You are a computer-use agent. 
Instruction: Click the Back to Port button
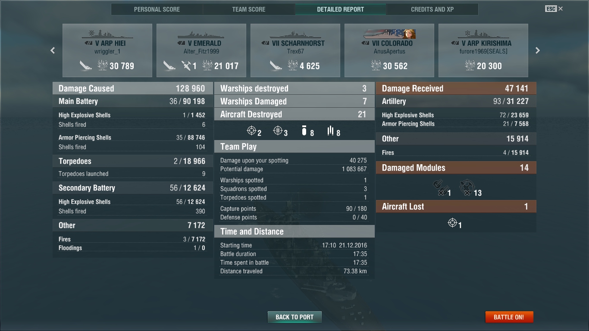(x=294, y=317)
